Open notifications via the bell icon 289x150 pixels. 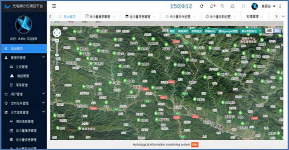pyautogui.click(x=212, y=6)
